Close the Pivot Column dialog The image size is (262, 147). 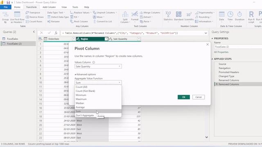click(x=208, y=45)
